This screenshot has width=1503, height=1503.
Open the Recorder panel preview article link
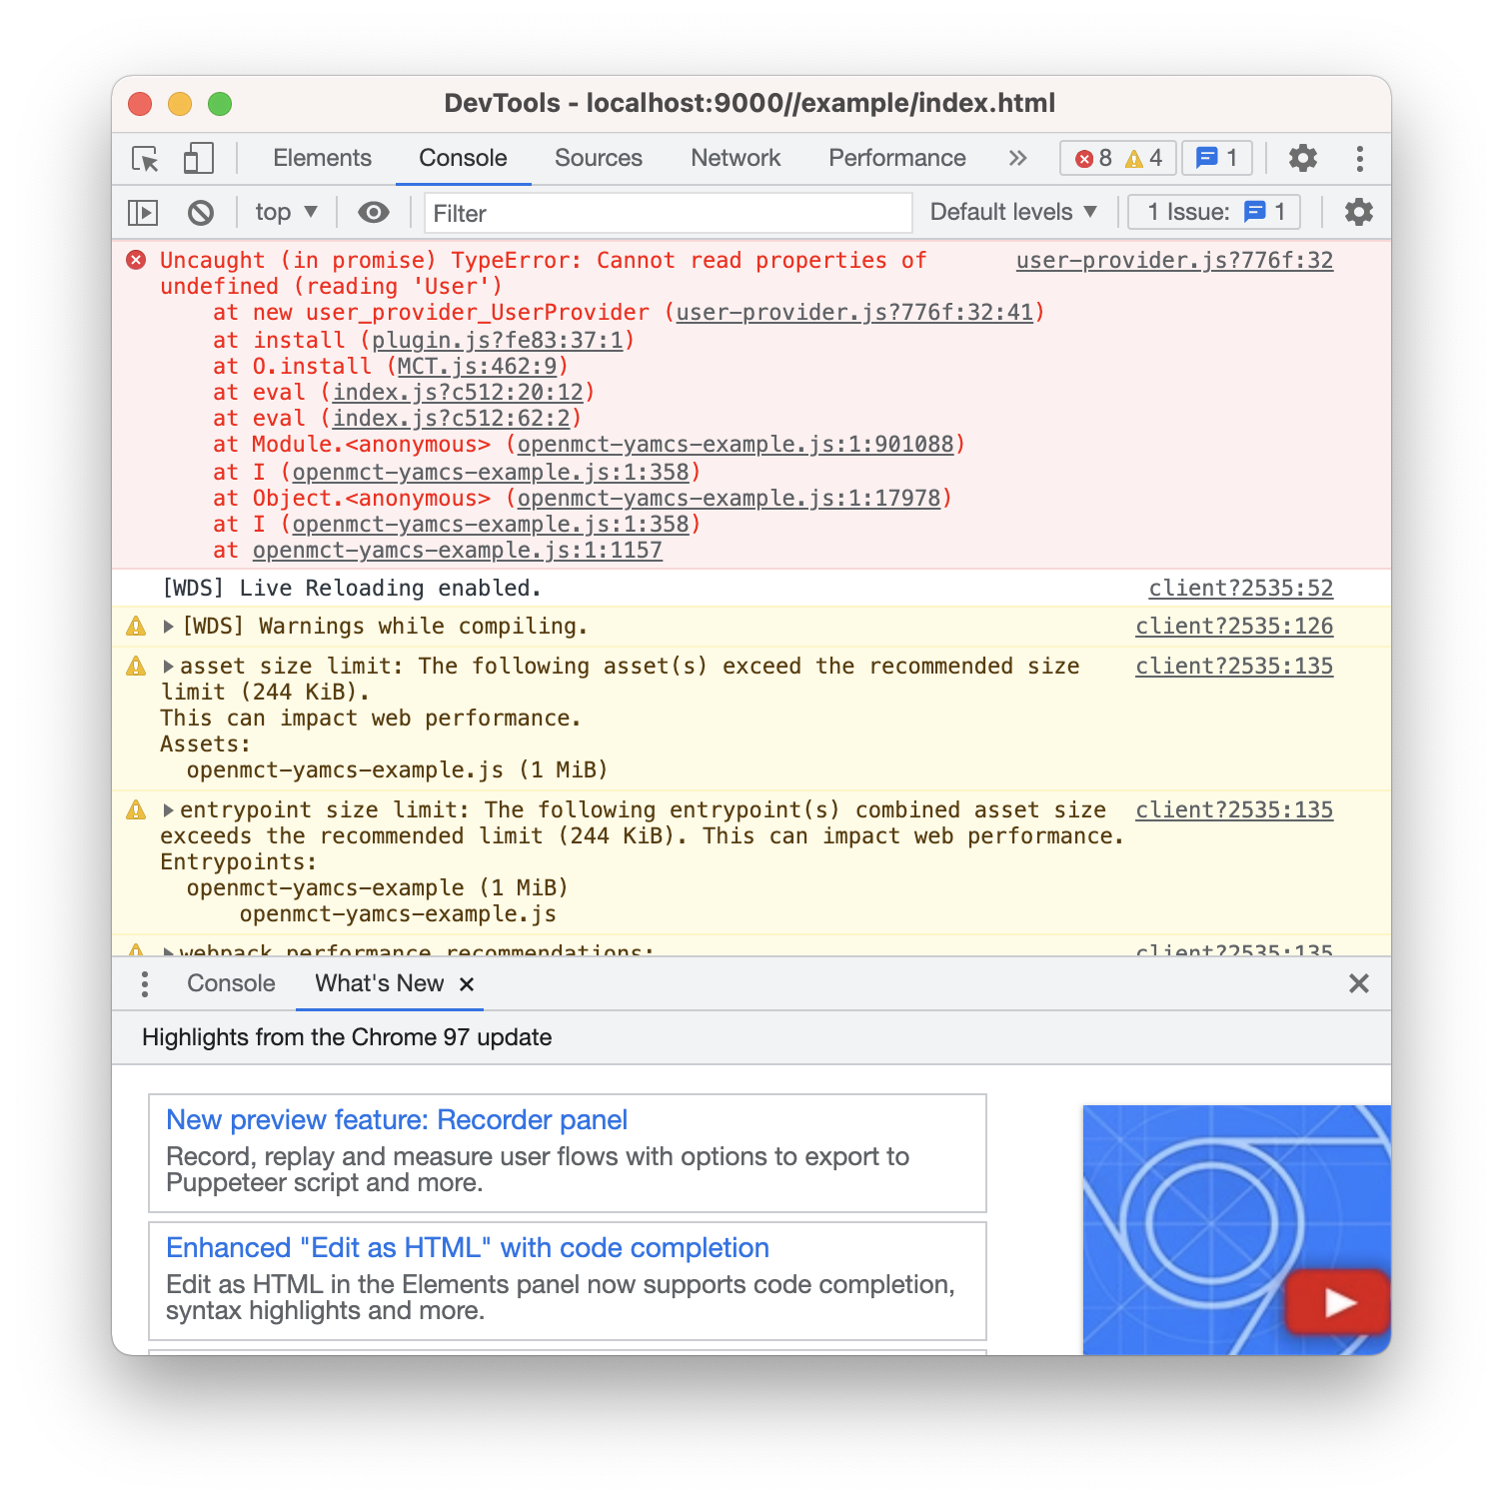397,1119
